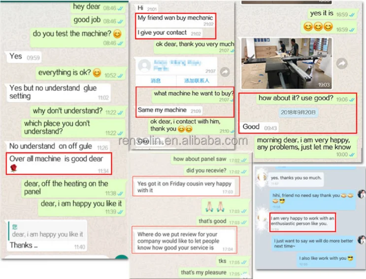Screen dimensions: 366x279
Task: Select 'My friend wan buy mechanic' message
Action: click(x=175, y=21)
